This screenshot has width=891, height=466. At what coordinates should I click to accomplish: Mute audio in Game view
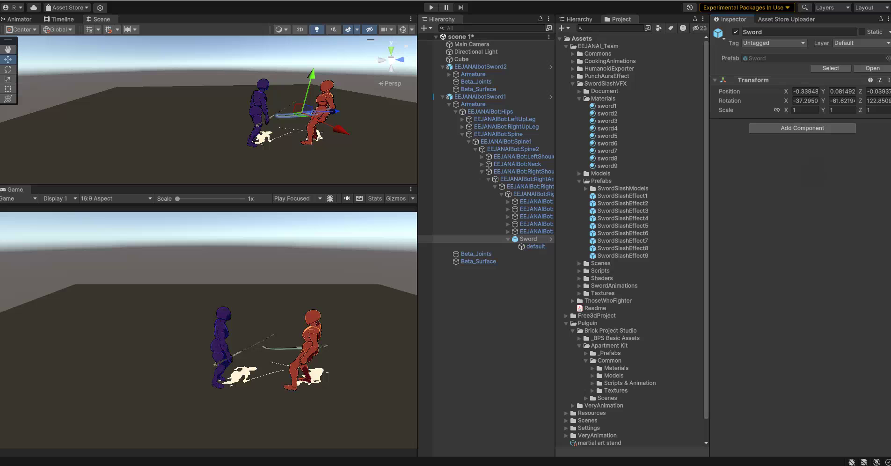[x=347, y=198]
